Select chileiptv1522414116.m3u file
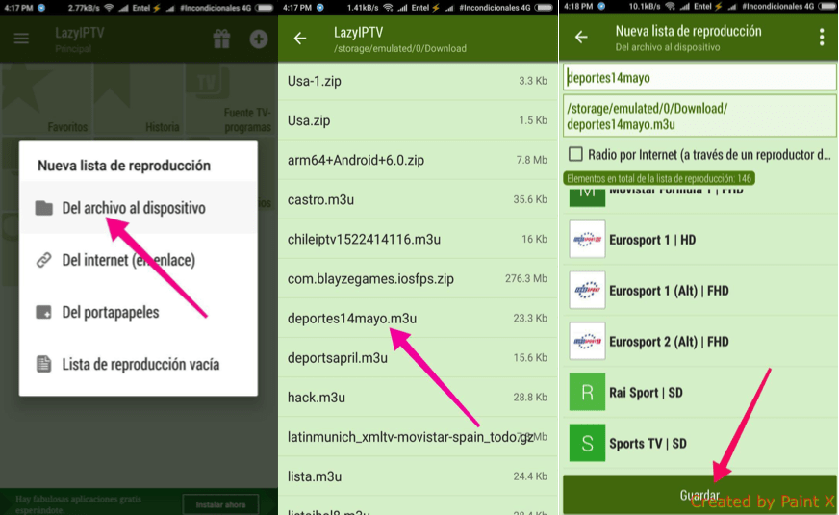This screenshot has height=515, width=839. (418, 240)
